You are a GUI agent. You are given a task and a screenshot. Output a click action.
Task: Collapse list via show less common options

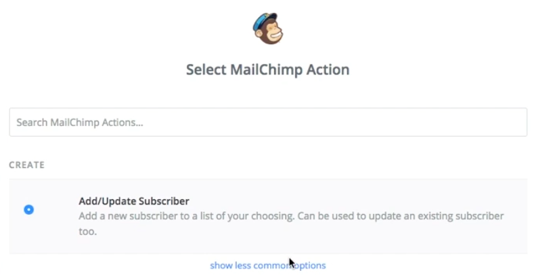(268, 265)
